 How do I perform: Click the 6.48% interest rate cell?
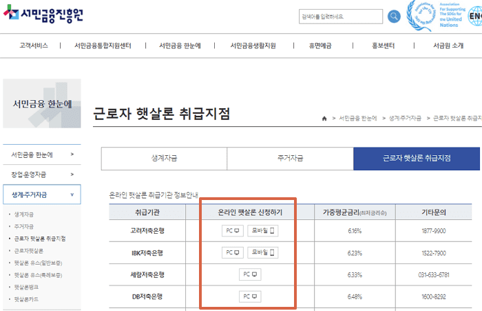coord(355,297)
